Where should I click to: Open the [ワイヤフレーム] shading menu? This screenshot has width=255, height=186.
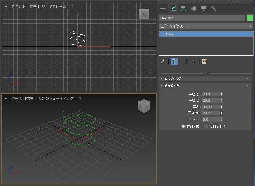[54, 6]
